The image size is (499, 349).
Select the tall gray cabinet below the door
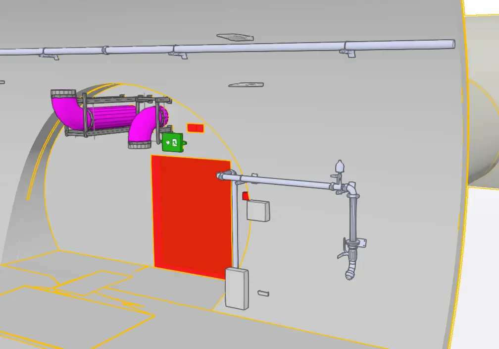tap(237, 288)
